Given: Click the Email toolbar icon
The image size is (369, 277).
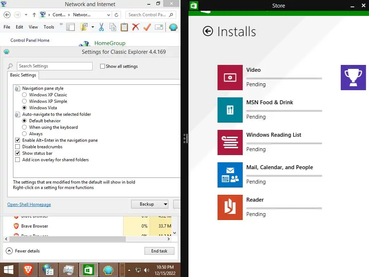Looking at the screenshot, I should 159,27.
